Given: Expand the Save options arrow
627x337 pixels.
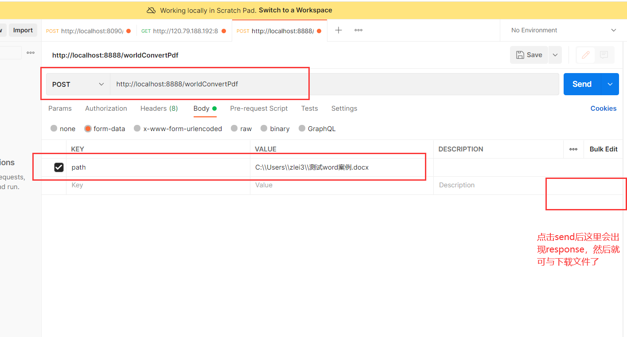Looking at the screenshot, I should point(555,55).
